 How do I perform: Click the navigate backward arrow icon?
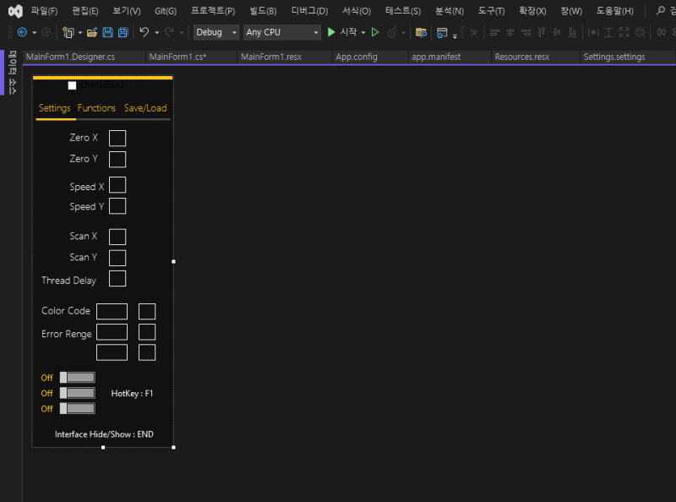tap(22, 32)
